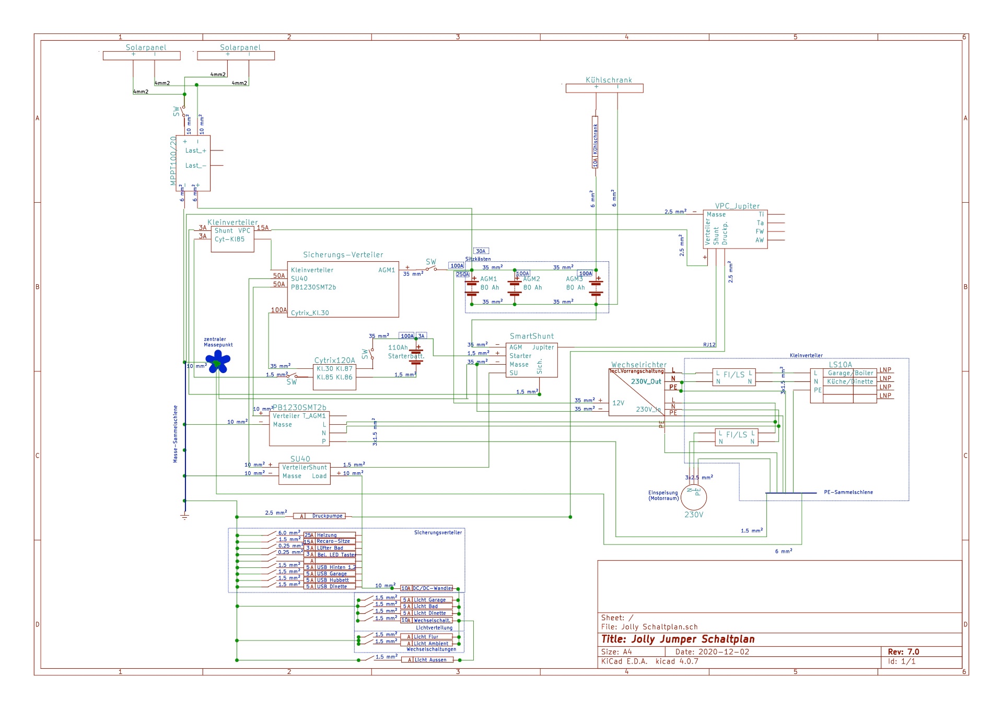Click the 5A Licht Garage fuse
Viewport: 1003px width, 709px height.
pyautogui.click(x=427, y=600)
